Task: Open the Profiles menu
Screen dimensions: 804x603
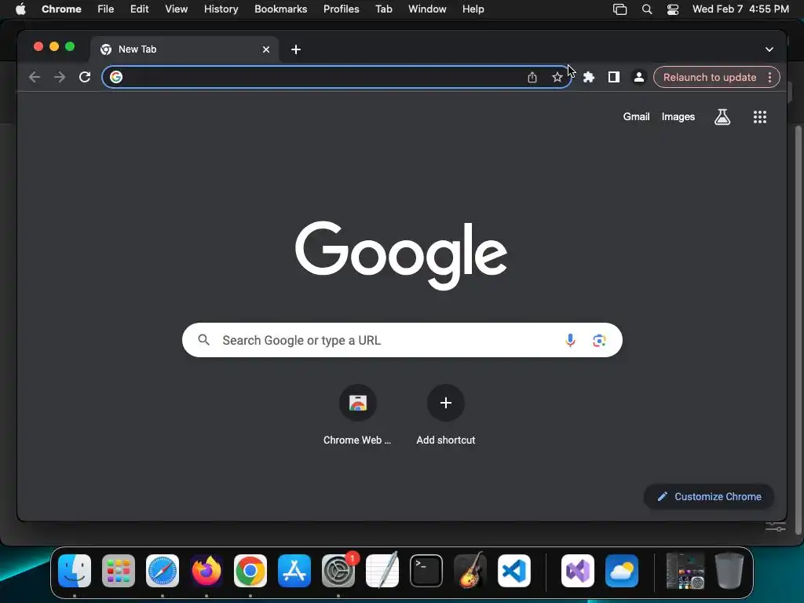Action: tap(341, 9)
